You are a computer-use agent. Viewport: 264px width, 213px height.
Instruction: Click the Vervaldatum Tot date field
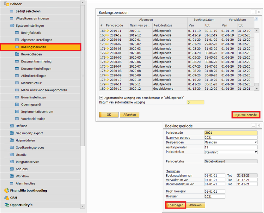click(247, 180)
